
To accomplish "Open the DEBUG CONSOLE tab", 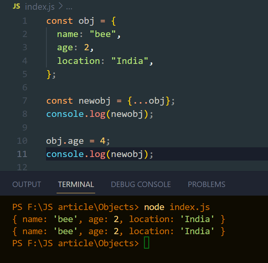I will click(x=141, y=184).
